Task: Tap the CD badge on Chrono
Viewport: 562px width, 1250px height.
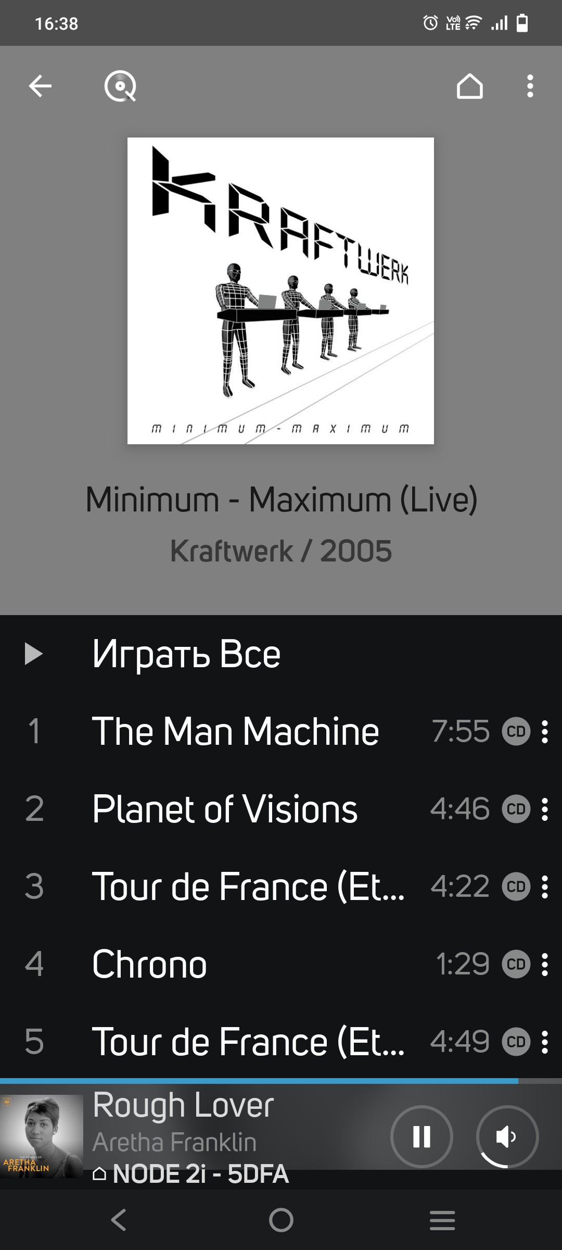Action: pos(516,964)
